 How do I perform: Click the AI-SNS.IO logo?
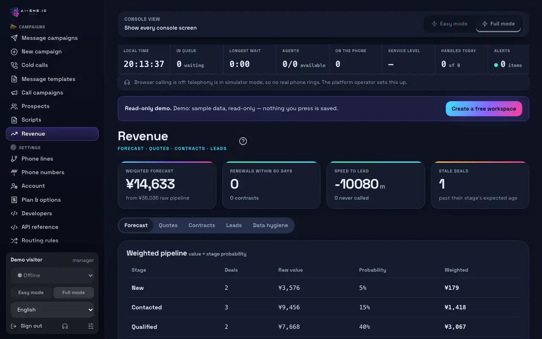28,12
